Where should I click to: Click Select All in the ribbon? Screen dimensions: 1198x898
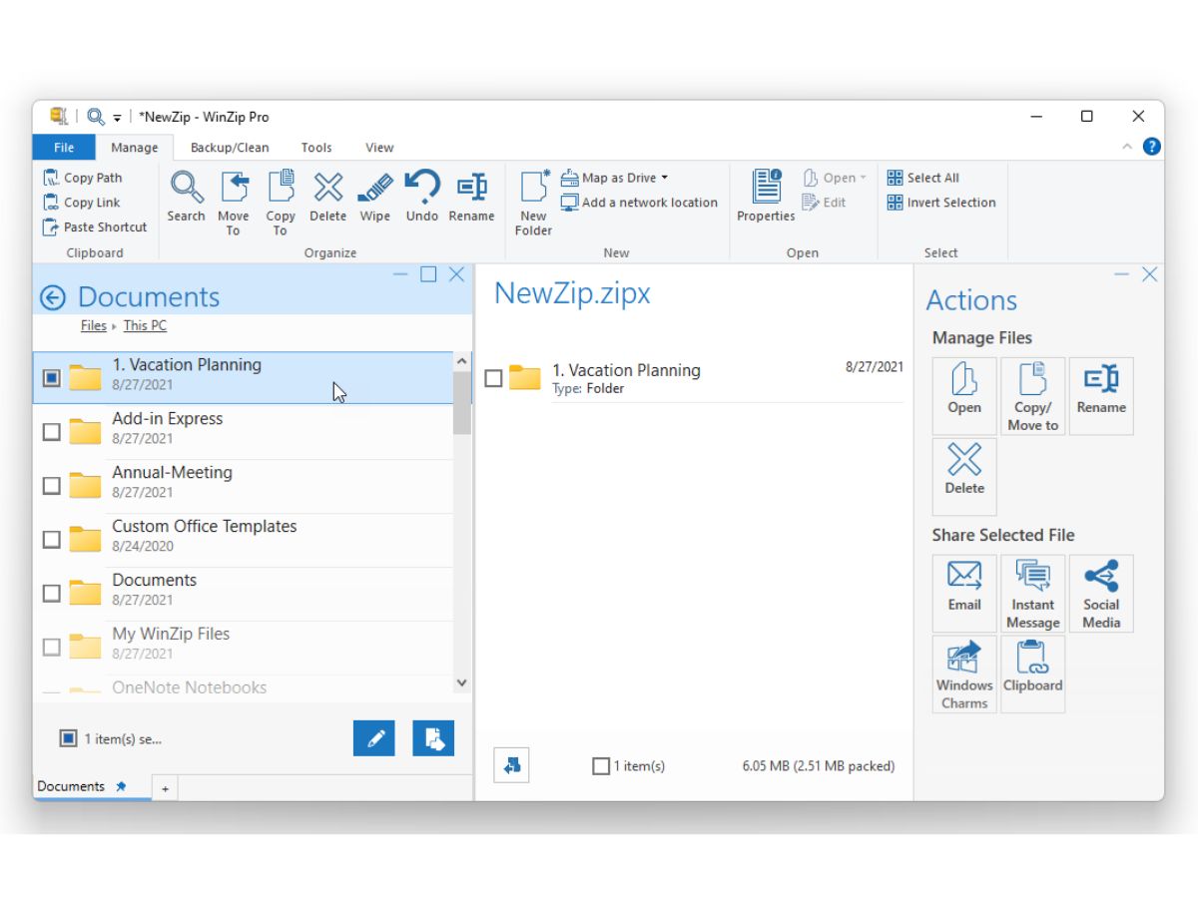(923, 178)
